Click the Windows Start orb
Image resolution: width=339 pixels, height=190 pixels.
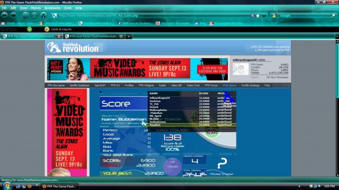pos(7,186)
